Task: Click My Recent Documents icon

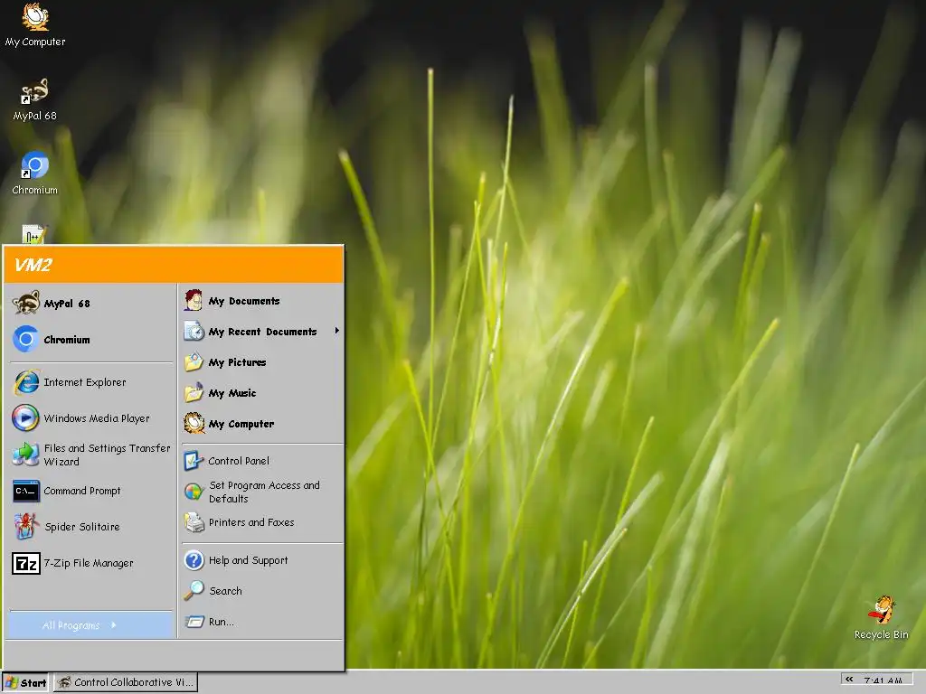Action: [194, 331]
